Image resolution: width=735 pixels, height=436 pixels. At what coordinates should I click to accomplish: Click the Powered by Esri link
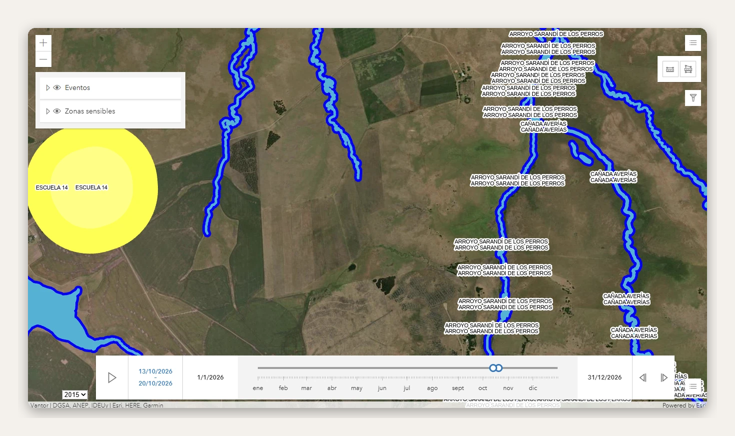point(684,405)
